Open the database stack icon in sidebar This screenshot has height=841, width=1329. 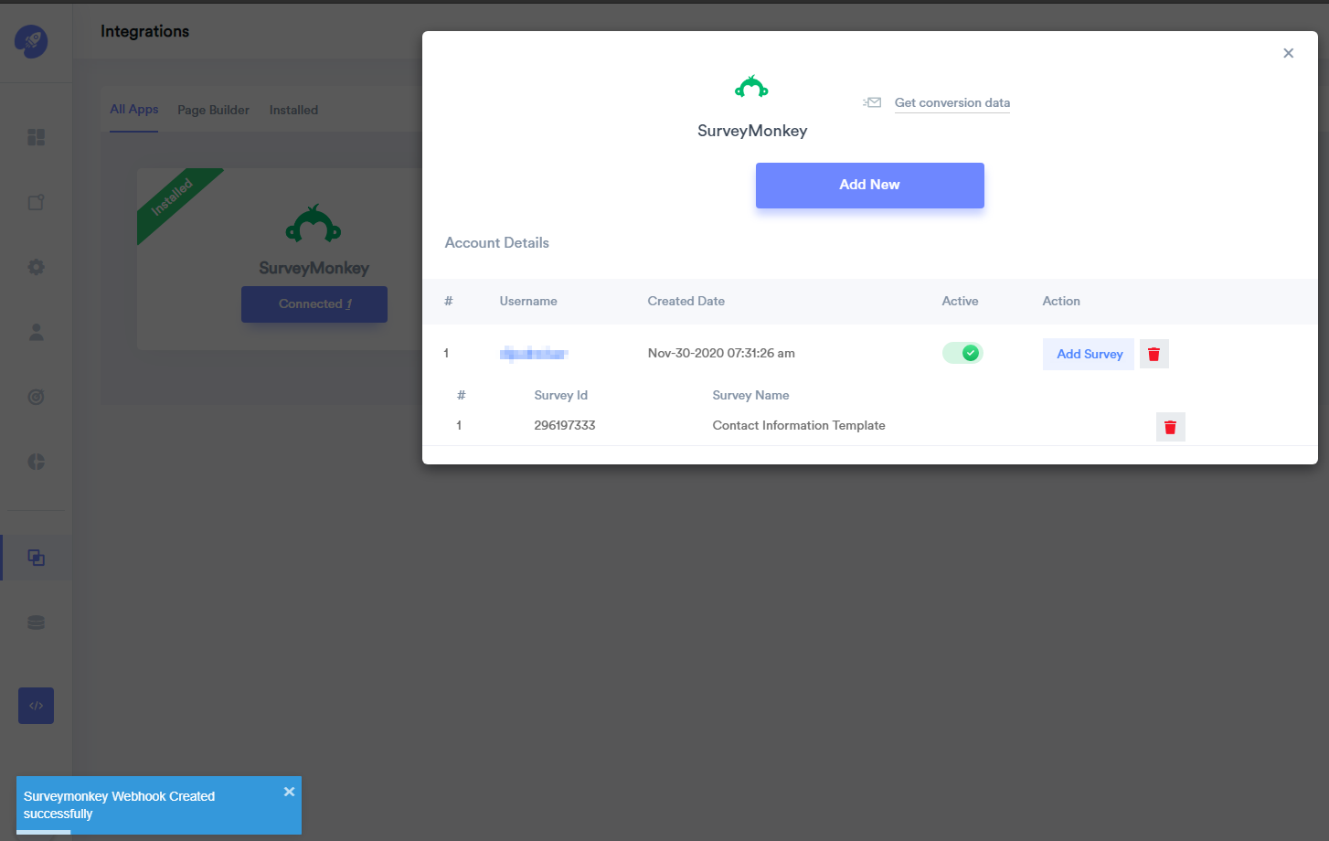coord(36,623)
